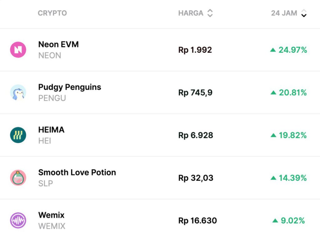The image size is (320, 241).
Task: Click the SLP 14.39% change value
Action: click(x=293, y=178)
